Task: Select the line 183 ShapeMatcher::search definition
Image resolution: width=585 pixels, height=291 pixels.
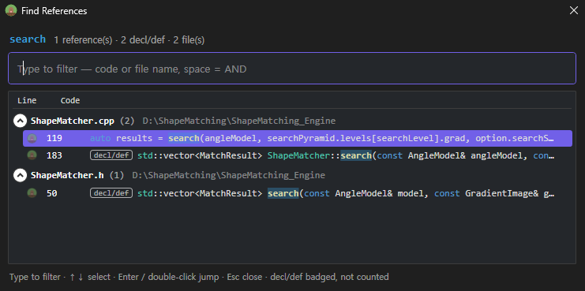Action: tap(298, 155)
